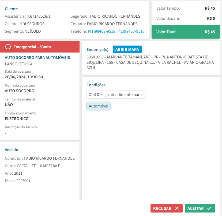222x216 pixels.
Task: Click the X icon on the Recusar button
Action: tap(176, 208)
